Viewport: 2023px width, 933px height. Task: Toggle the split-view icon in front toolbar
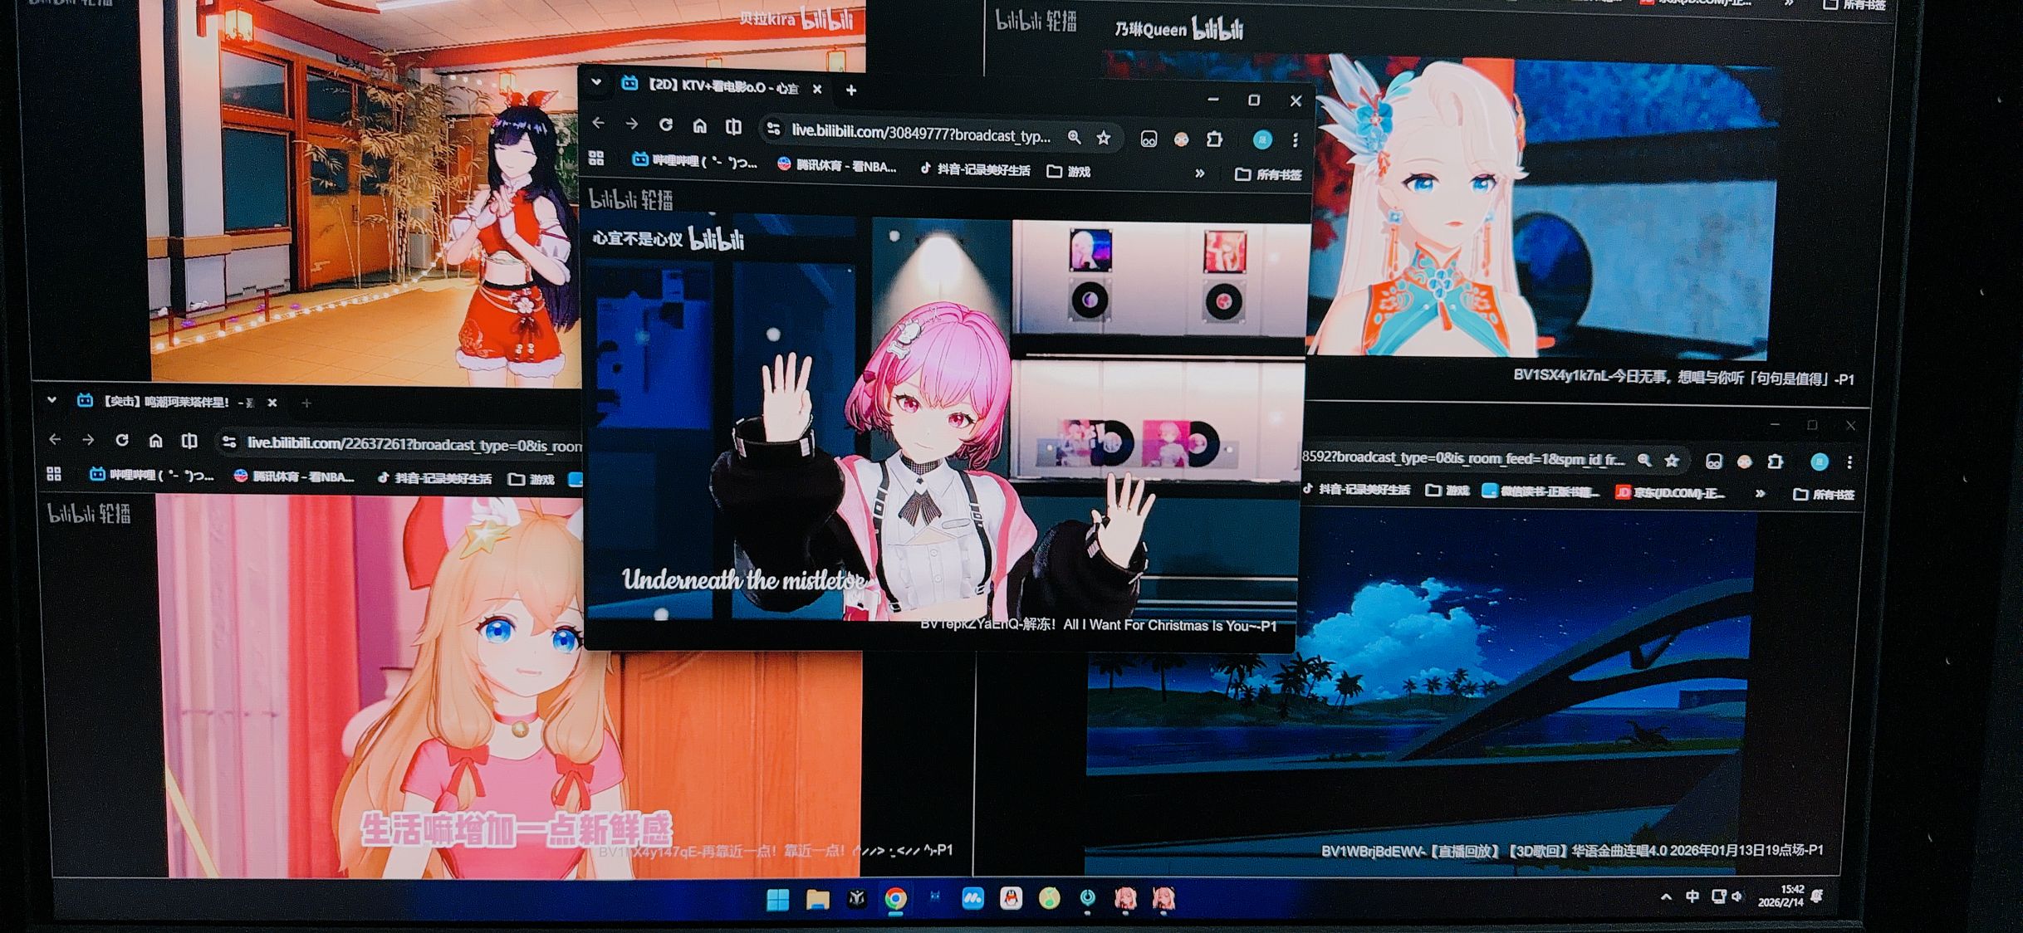click(x=733, y=127)
